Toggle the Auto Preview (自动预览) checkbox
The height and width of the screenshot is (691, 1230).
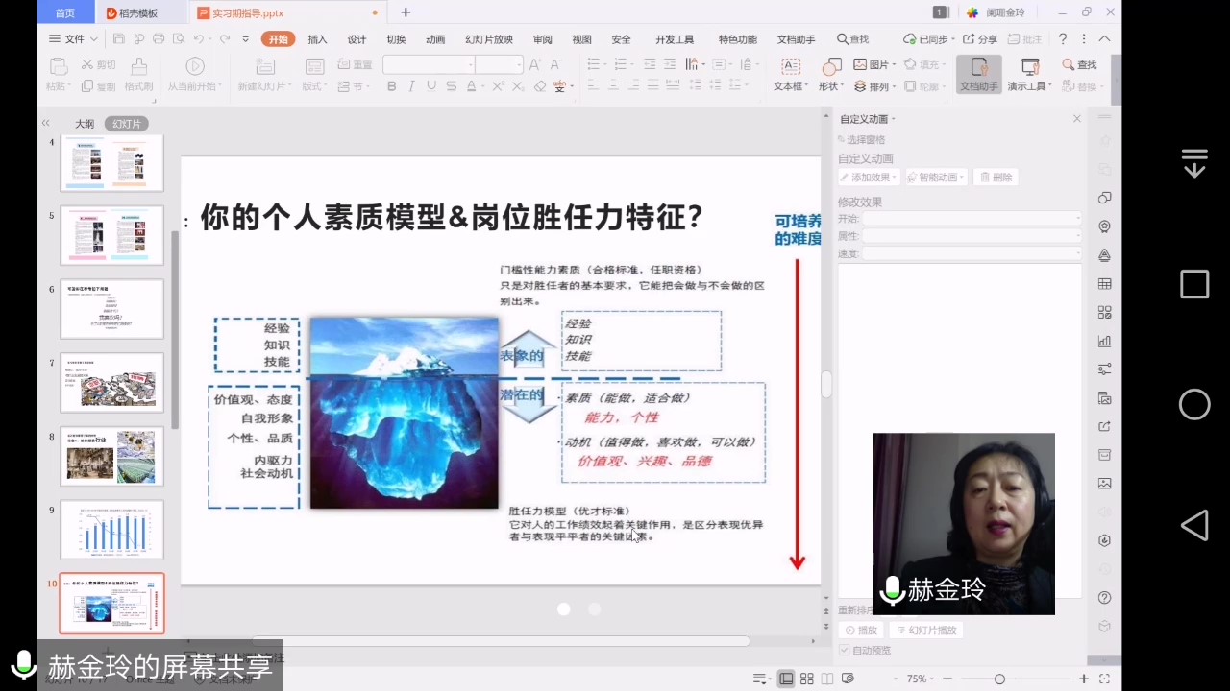[x=845, y=650]
